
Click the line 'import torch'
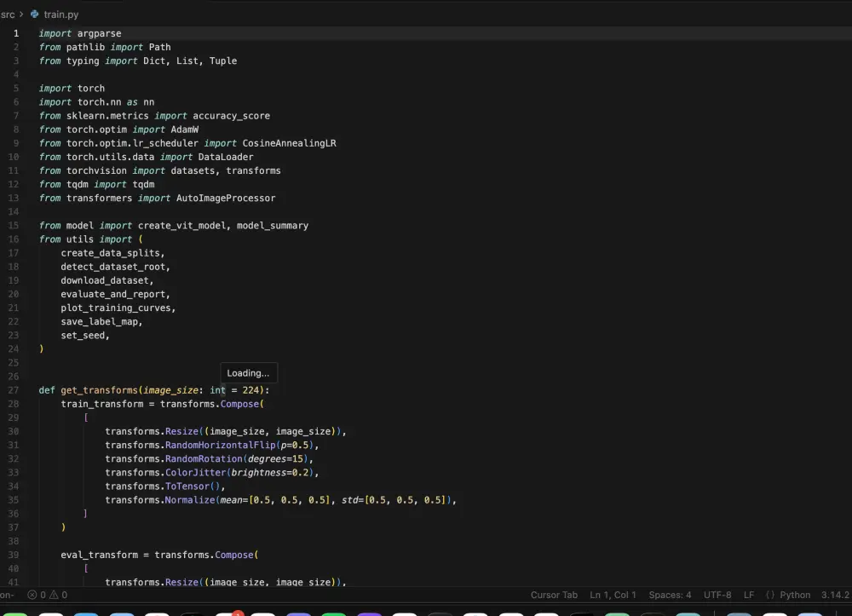click(72, 88)
